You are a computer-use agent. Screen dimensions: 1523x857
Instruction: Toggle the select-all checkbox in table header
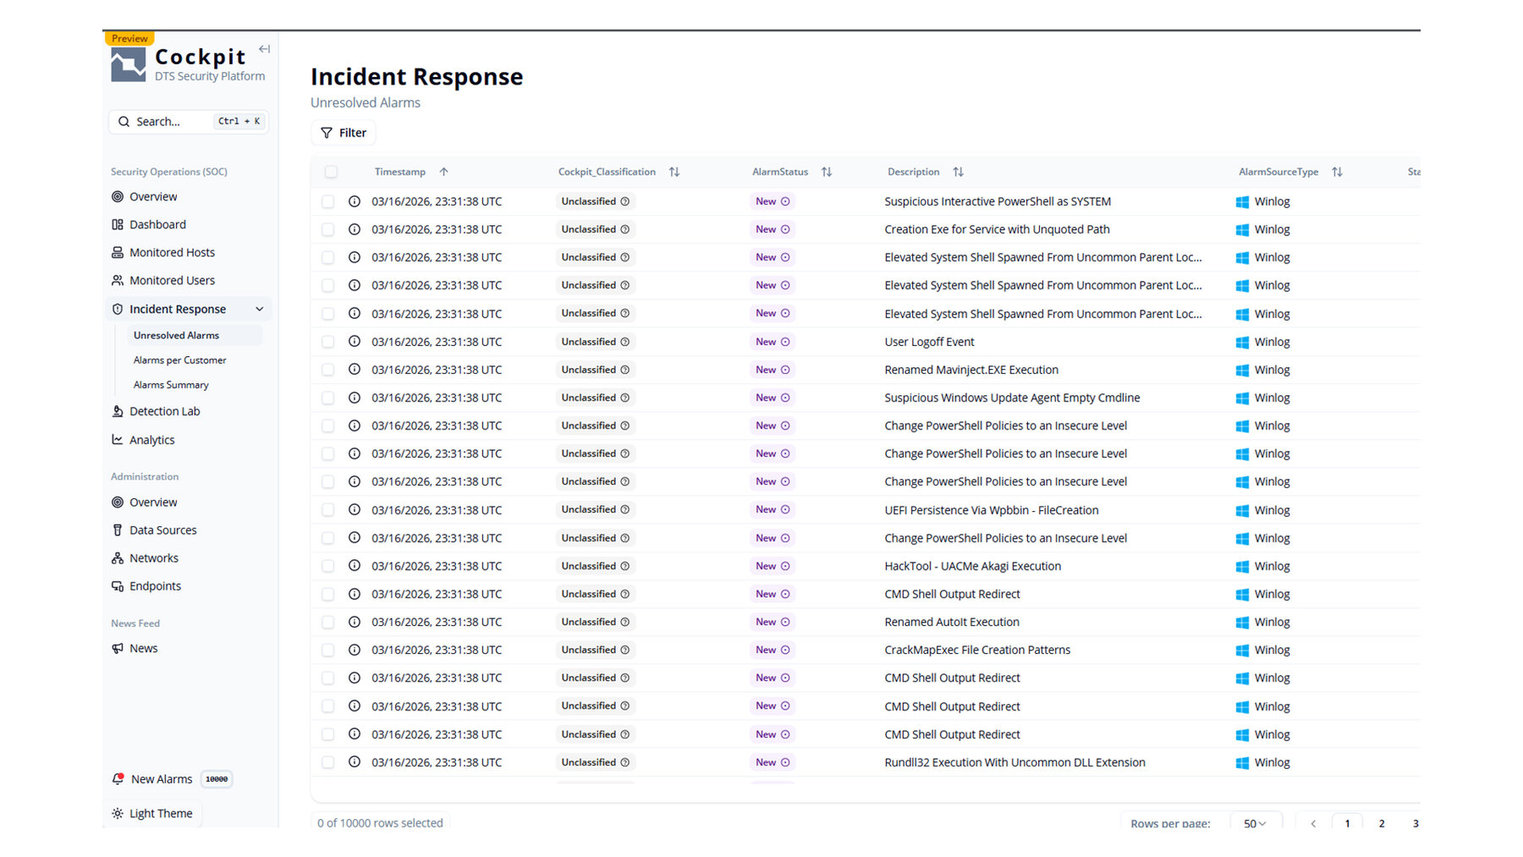coord(331,172)
